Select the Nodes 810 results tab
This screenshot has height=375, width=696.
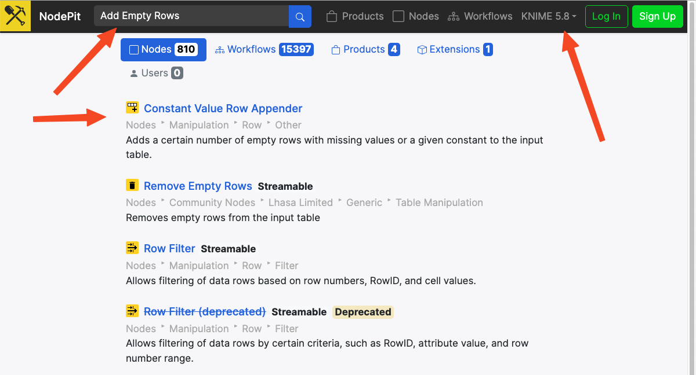point(163,50)
